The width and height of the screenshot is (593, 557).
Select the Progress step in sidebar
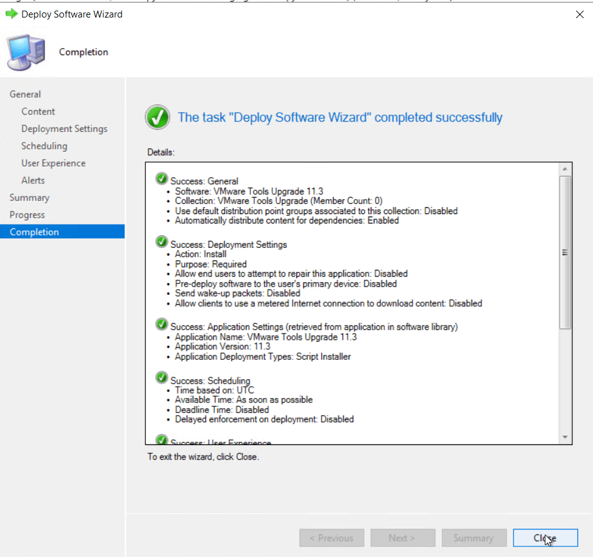point(27,215)
